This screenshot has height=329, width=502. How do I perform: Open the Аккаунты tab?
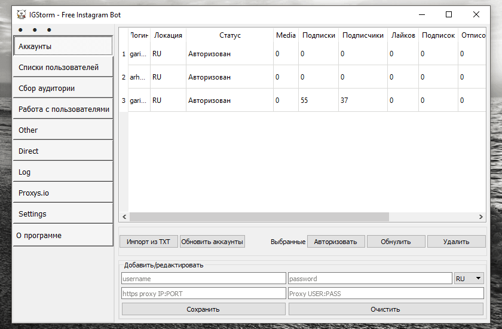tap(63, 46)
